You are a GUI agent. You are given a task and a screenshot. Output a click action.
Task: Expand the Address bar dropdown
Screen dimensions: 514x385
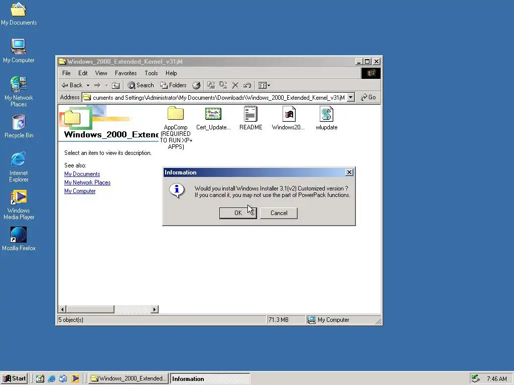(351, 97)
